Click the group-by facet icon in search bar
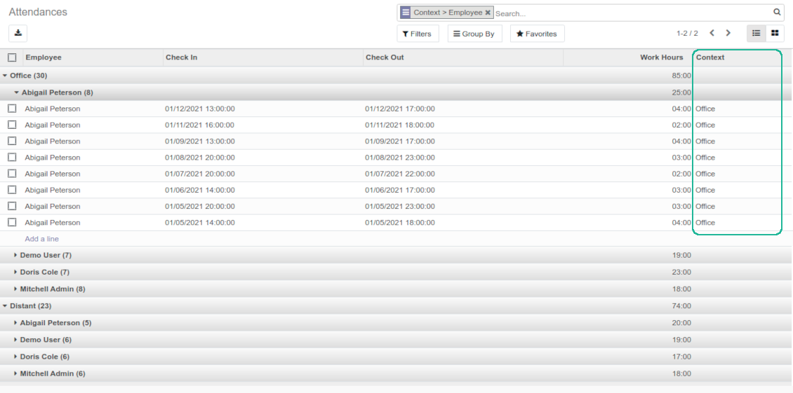793x393 pixels. point(406,13)
